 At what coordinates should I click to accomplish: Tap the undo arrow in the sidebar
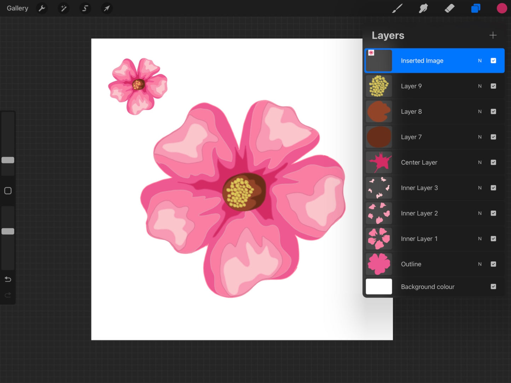click(x=8, y=279)
